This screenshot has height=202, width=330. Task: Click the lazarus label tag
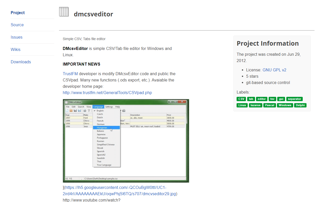point(256,105)
